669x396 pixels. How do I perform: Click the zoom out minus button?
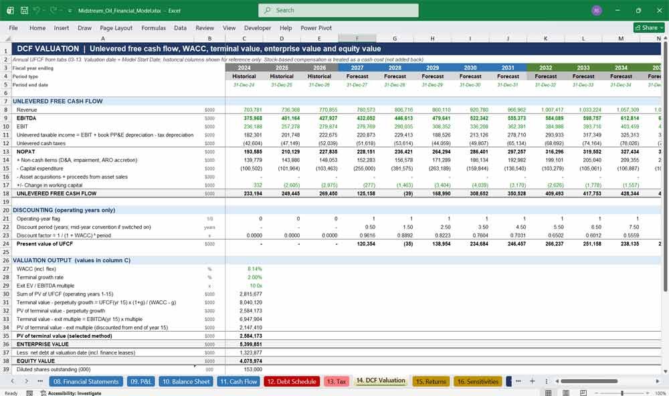click(597, 393)
